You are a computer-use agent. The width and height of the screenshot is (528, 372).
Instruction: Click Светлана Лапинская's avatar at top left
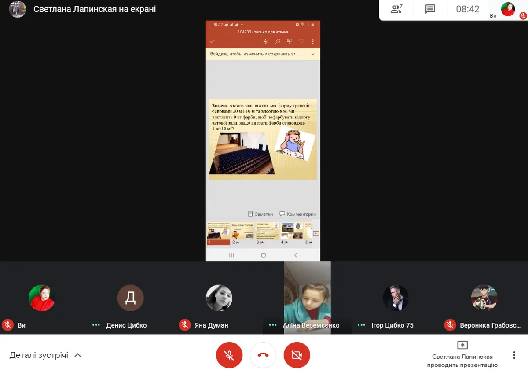coord(18,9)
